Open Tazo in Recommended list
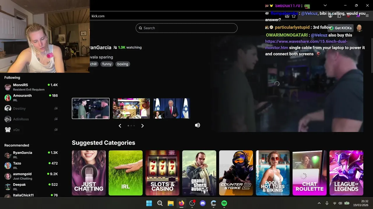The image size is (373, 209). [31, 165]
